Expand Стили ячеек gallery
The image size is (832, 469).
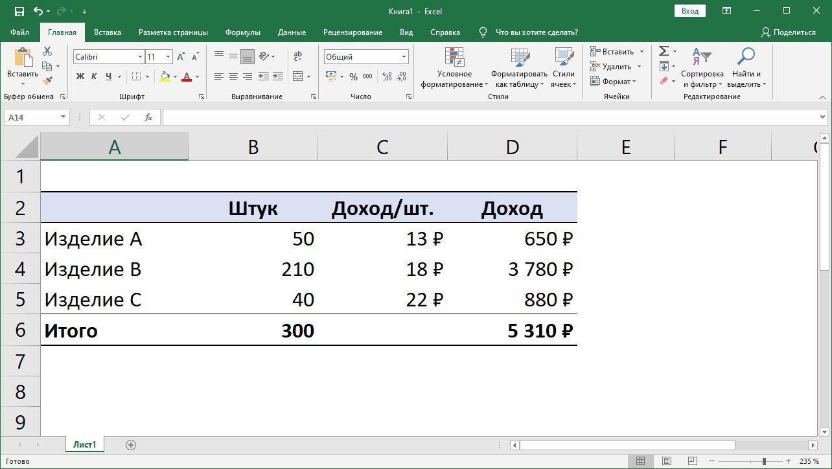(563, 68)
